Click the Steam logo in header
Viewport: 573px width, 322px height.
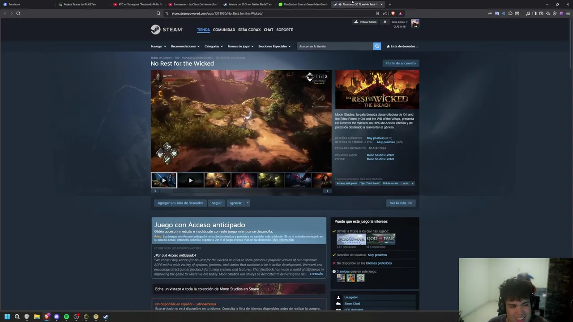[x=167, y=30]
